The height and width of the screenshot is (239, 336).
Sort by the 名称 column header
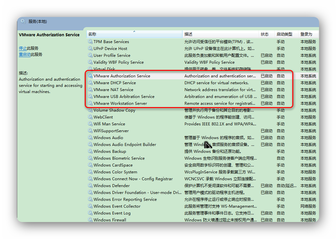(x=134, y=34)
